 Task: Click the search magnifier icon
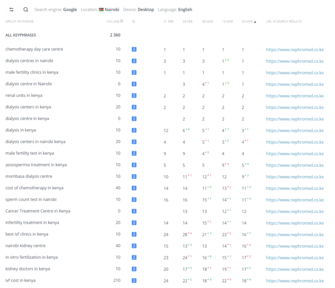pyautogui.click(x=26, y=10)
